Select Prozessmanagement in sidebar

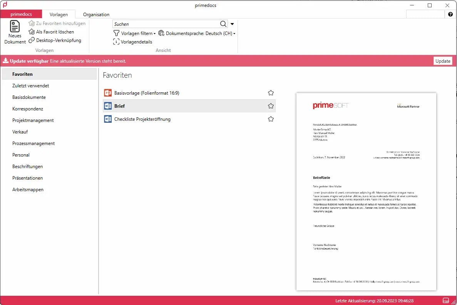coord(49,143)
